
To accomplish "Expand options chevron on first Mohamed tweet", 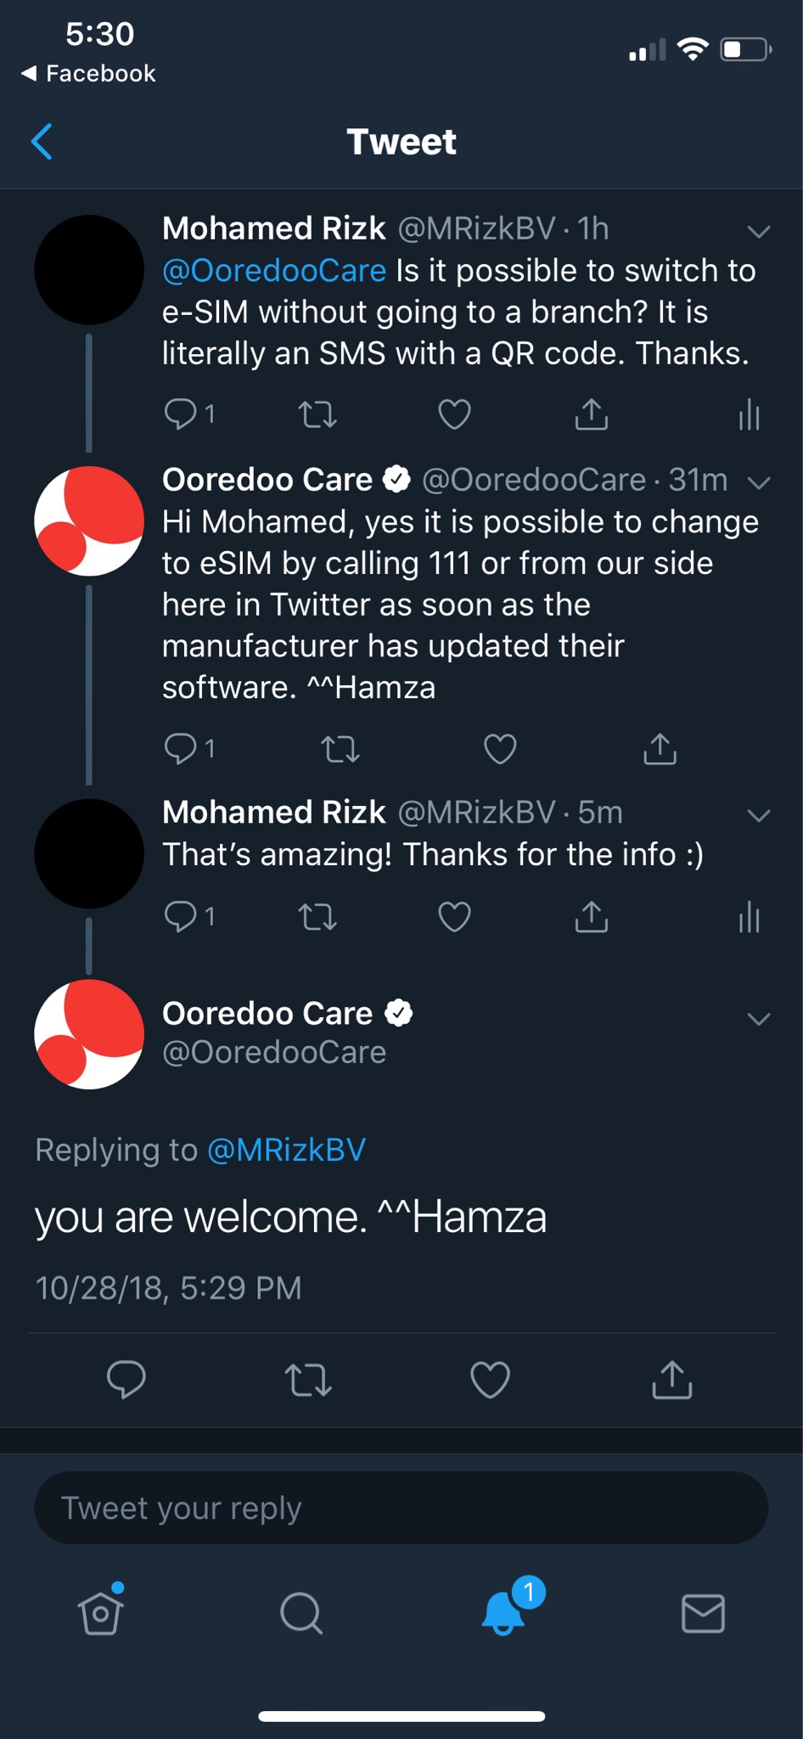I will click(x=759, y=231).
